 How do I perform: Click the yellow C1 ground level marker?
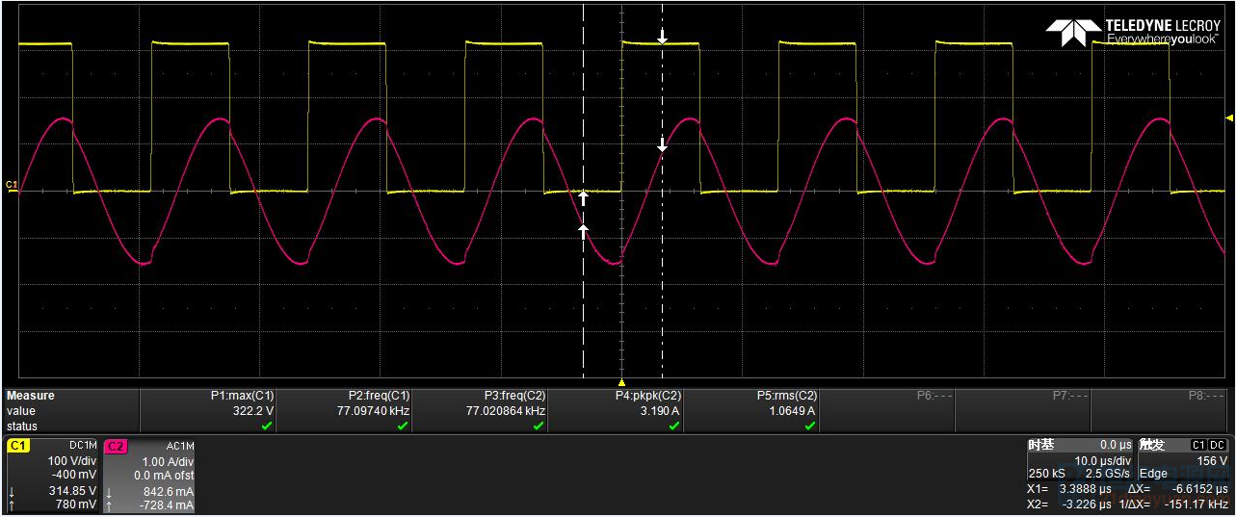coord(12,184)
